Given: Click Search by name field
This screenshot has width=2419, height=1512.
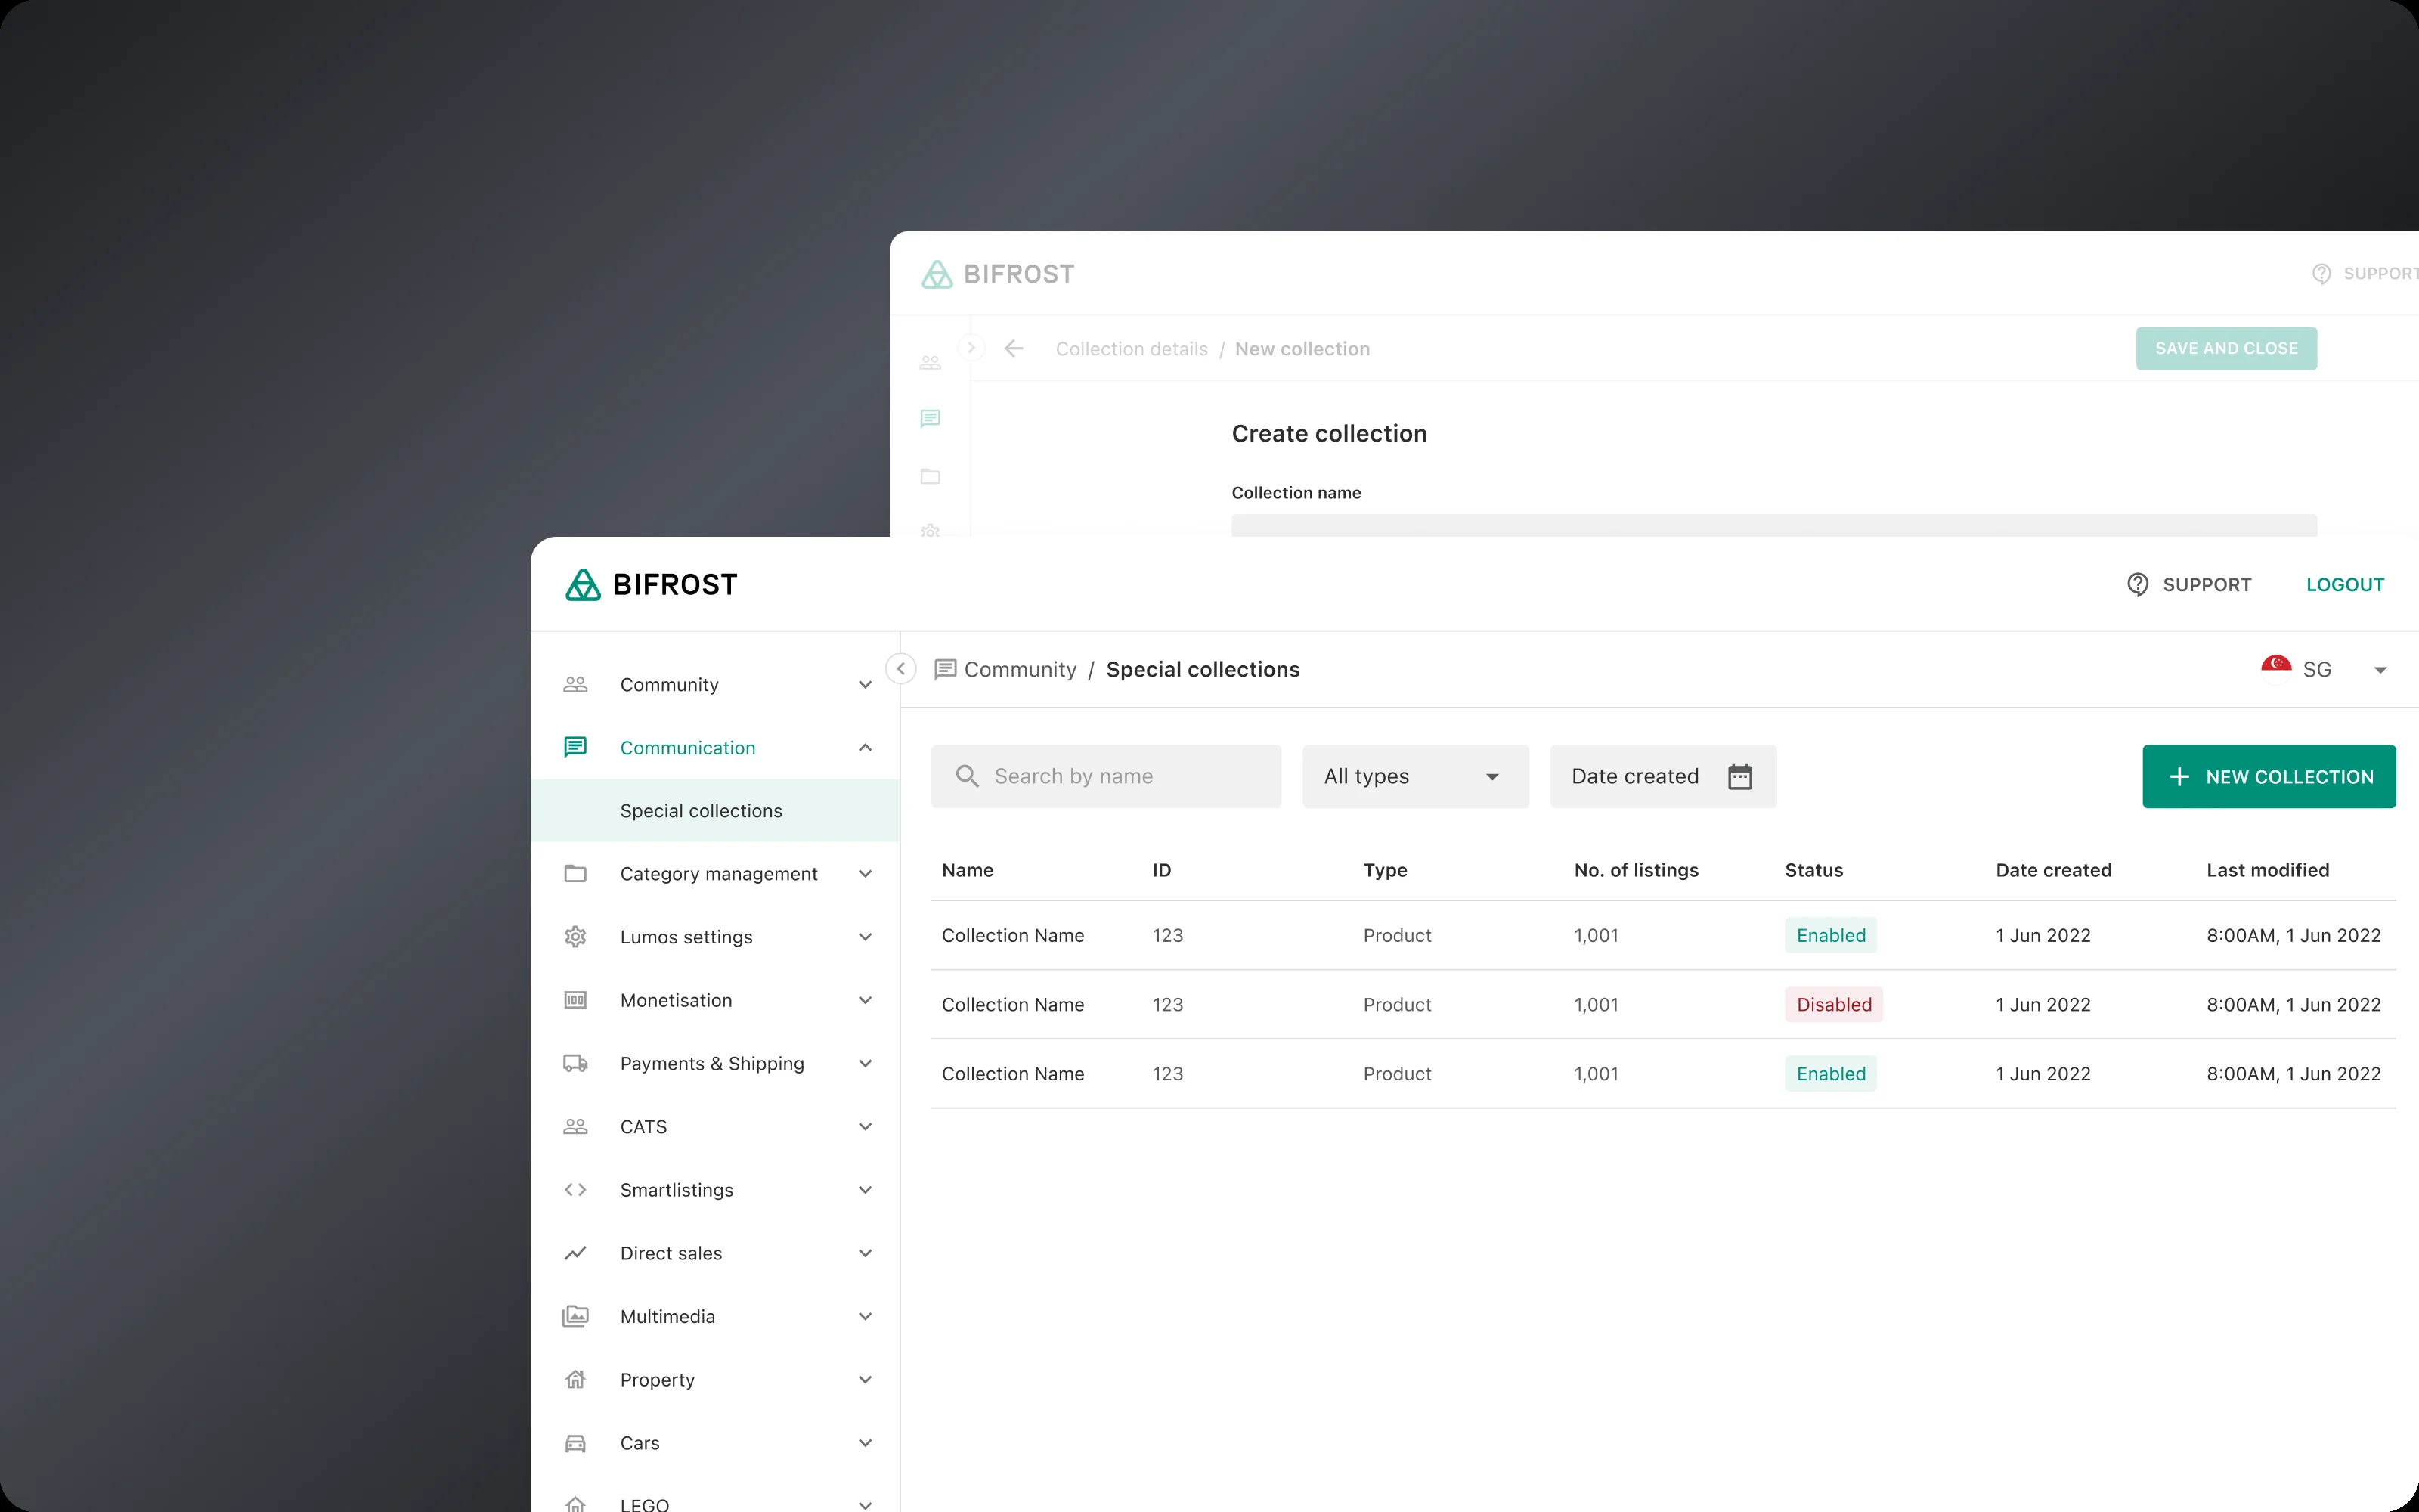Looking at the screenshot, I should (x=1105, y=777).
